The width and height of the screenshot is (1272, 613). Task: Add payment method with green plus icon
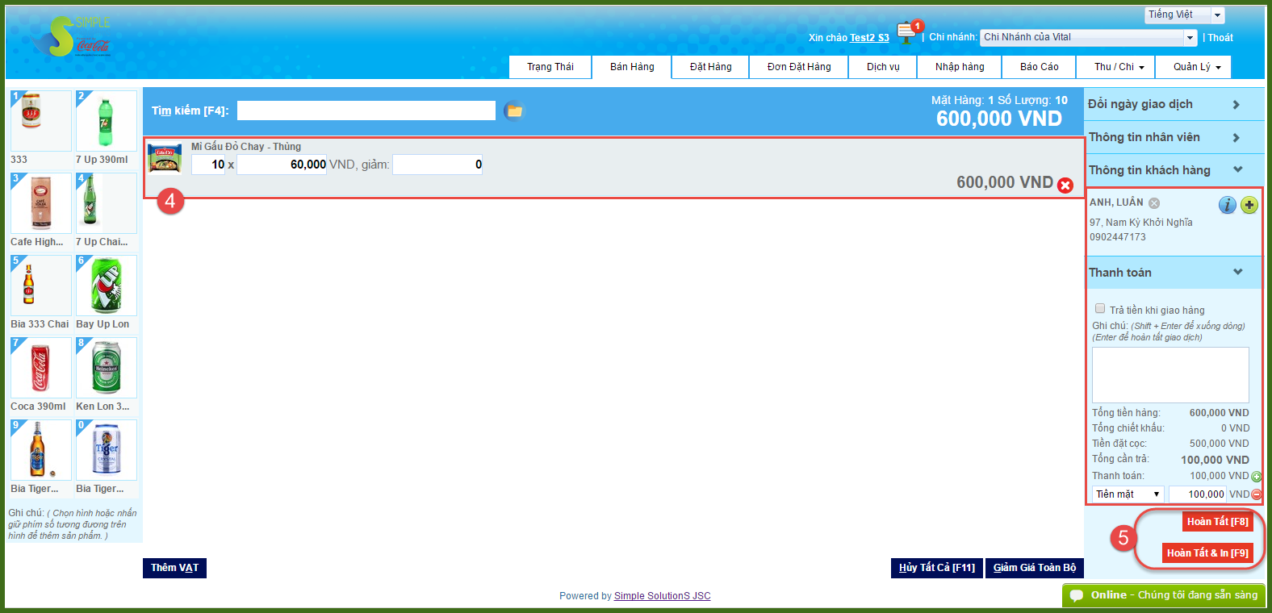(x=1257, y=477)
